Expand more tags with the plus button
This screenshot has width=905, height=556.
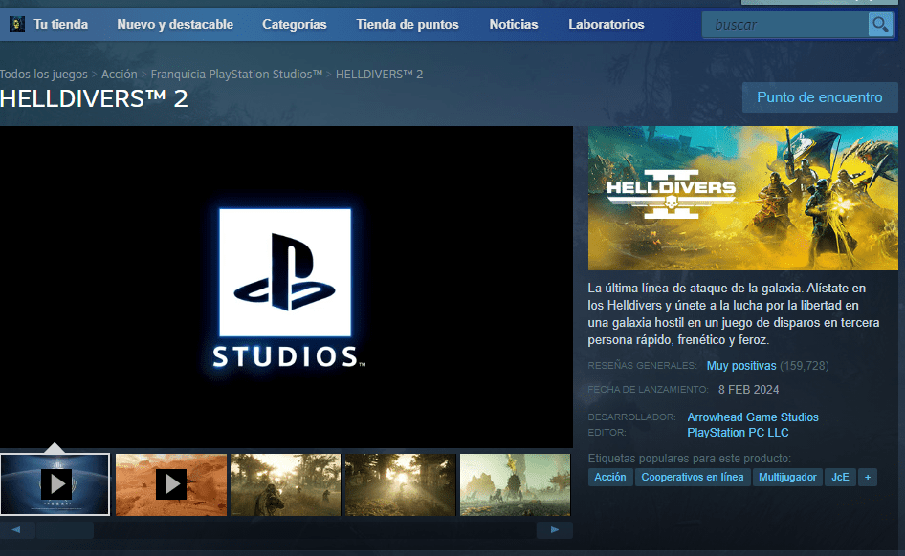click(x=868, y=477)
